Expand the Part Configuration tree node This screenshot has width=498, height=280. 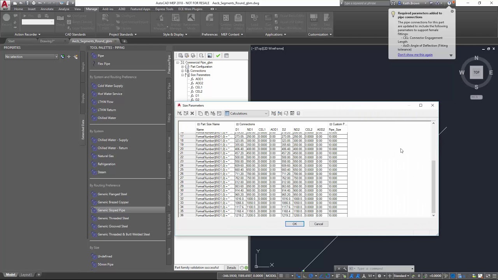pos(182,67)
